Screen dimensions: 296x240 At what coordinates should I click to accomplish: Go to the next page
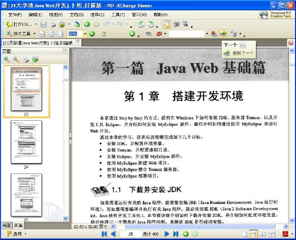coord(167,234)
